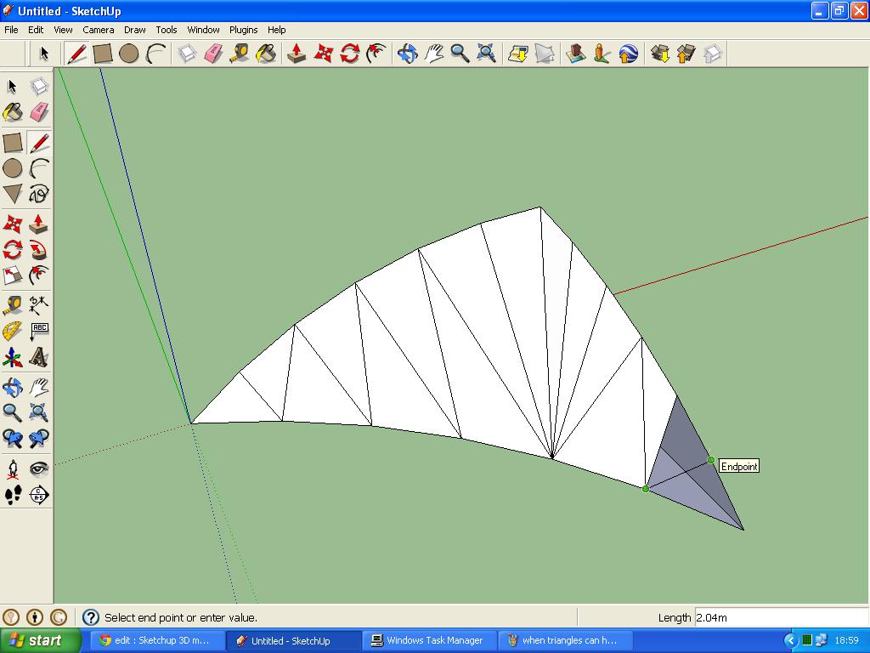Go to the Next camera view
This screenshot has width=870, height=653.
click(39, 439)
